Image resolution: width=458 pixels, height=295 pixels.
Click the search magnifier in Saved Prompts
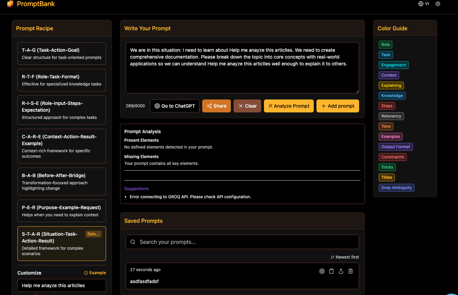133,242
